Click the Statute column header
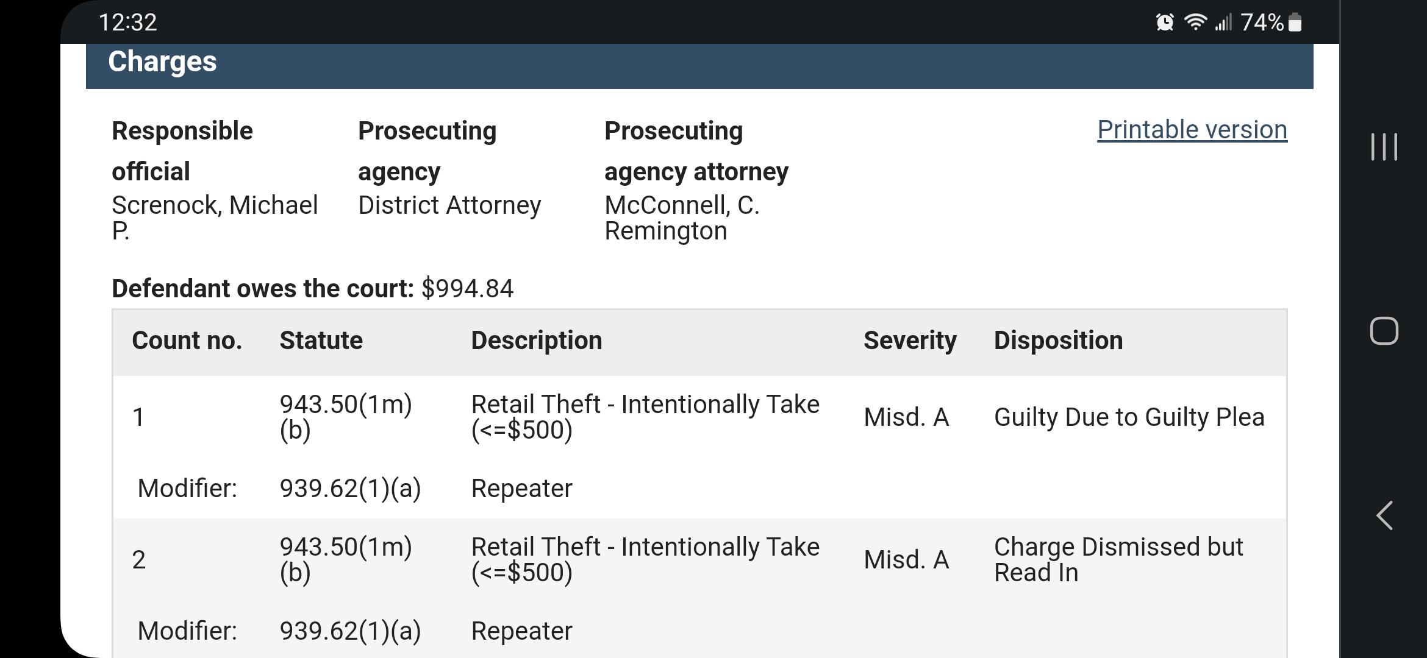 (x=321, y=341)
